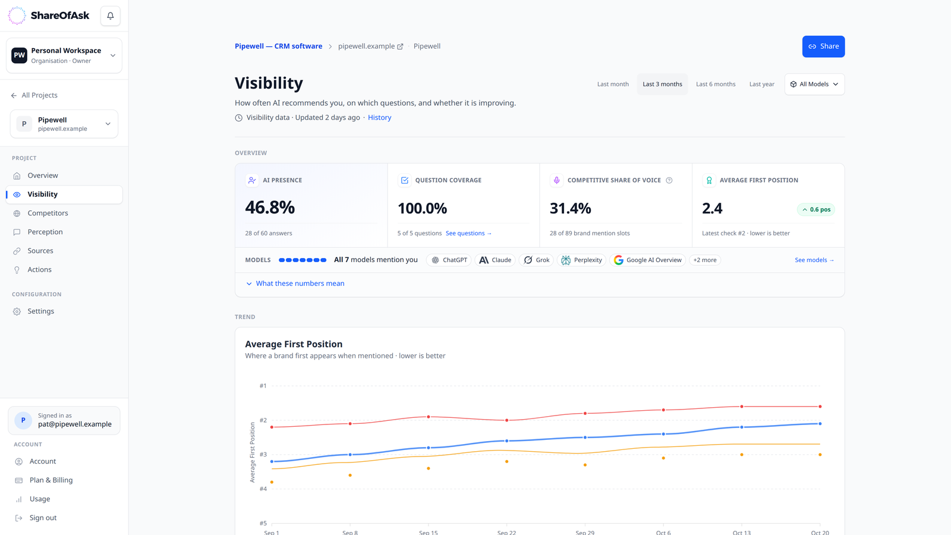The width and height of the screenshot is (951, 535).
Task: Open Sources page
Action: click(64, 251)
